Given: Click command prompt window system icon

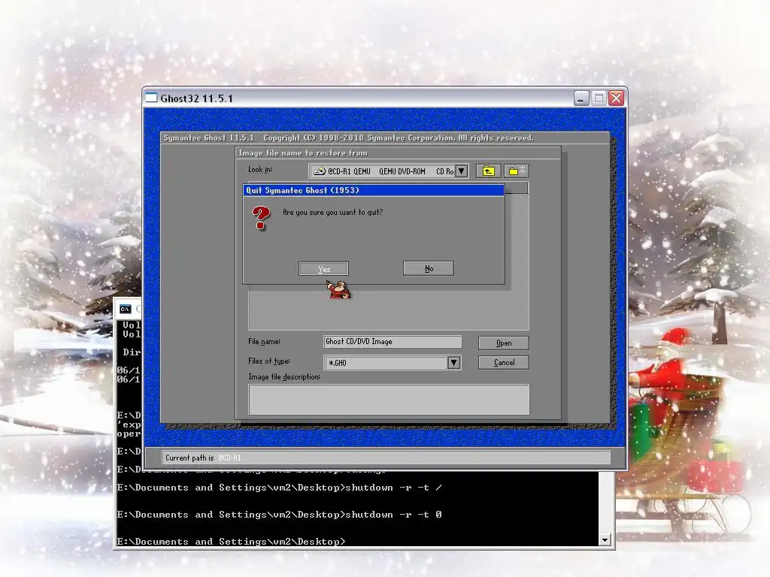Looking at the screenshot, I should (x=126, y=309).
